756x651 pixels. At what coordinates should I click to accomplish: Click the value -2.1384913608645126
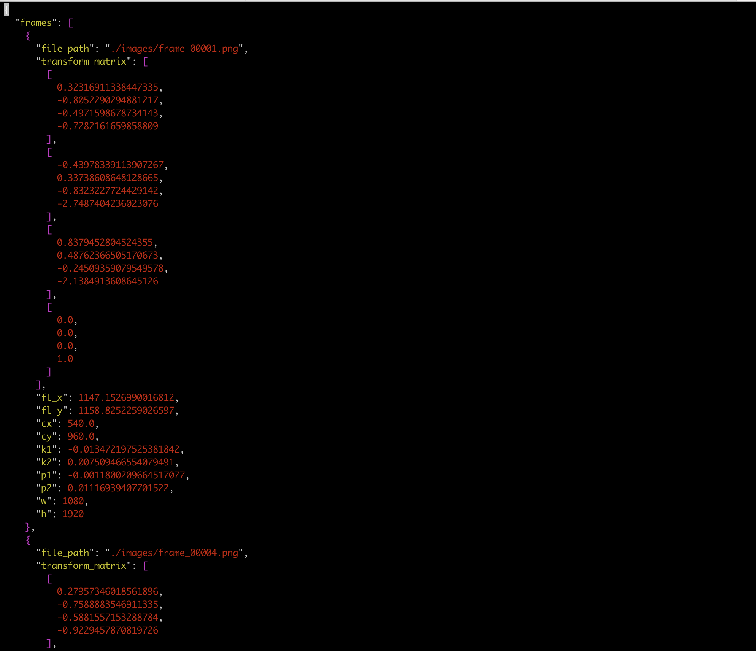[x=107, y=281]
